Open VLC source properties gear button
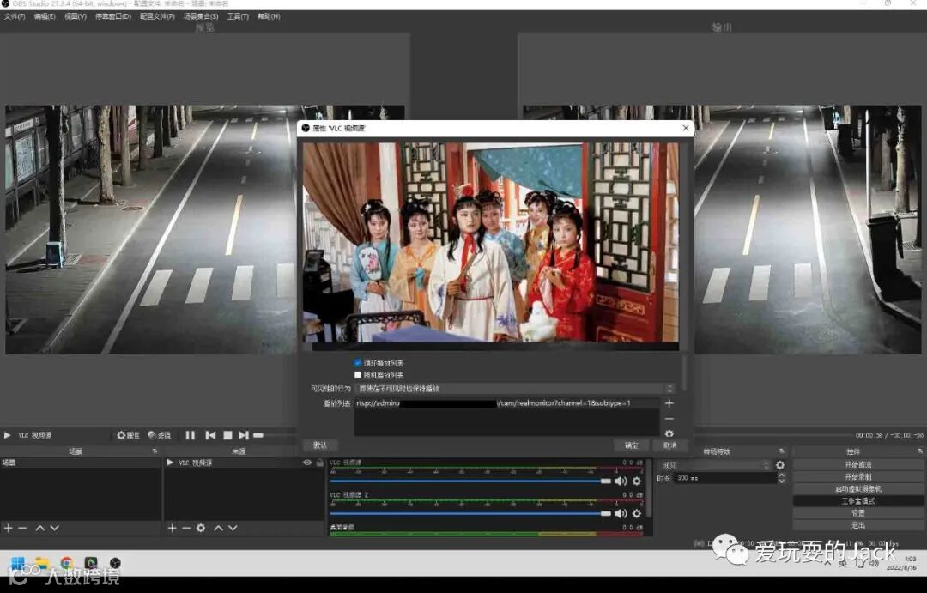 [x=128, y=435]
